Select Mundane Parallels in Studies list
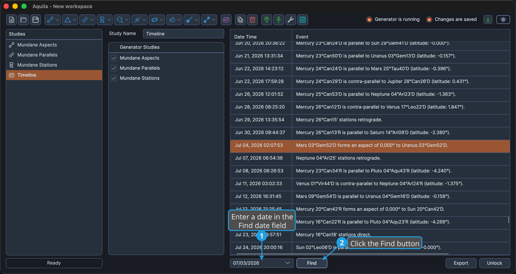The height and width of the screenshot is (274, 516). 54,55
